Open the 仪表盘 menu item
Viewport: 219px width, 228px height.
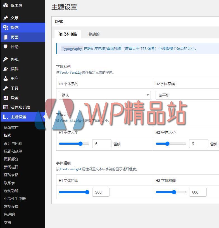coord(23,5)
